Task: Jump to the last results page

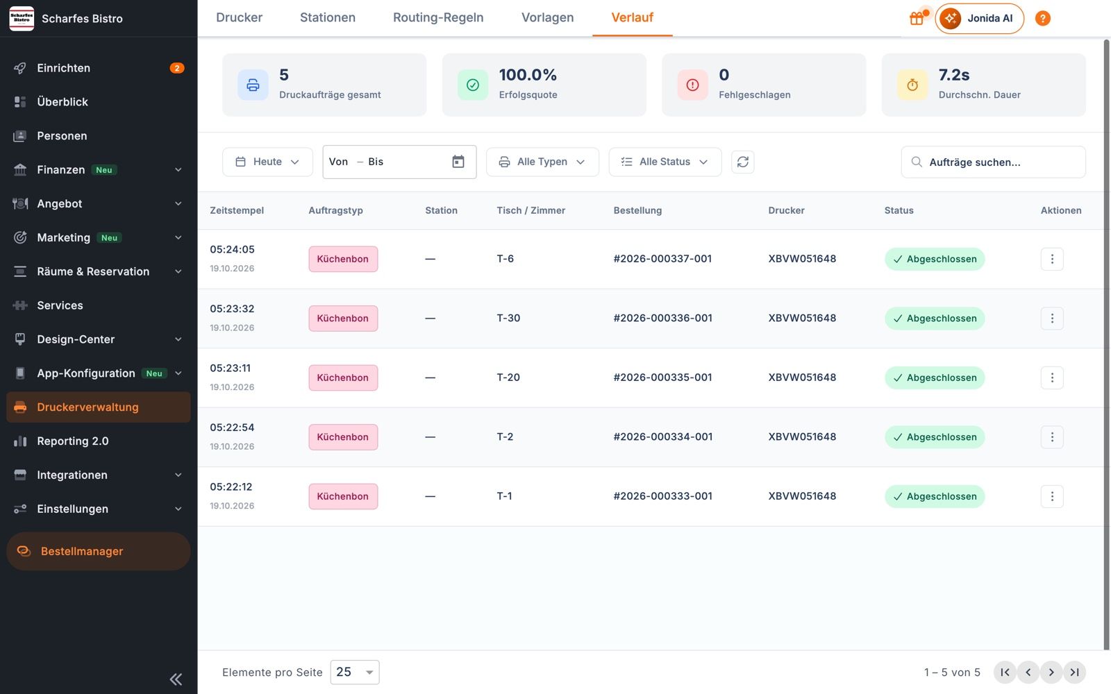Action: pyautogui.click(x=1075, y=672)
